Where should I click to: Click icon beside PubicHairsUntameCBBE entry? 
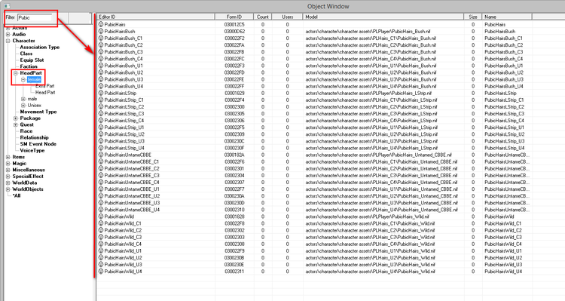click(x=101, y=155)
